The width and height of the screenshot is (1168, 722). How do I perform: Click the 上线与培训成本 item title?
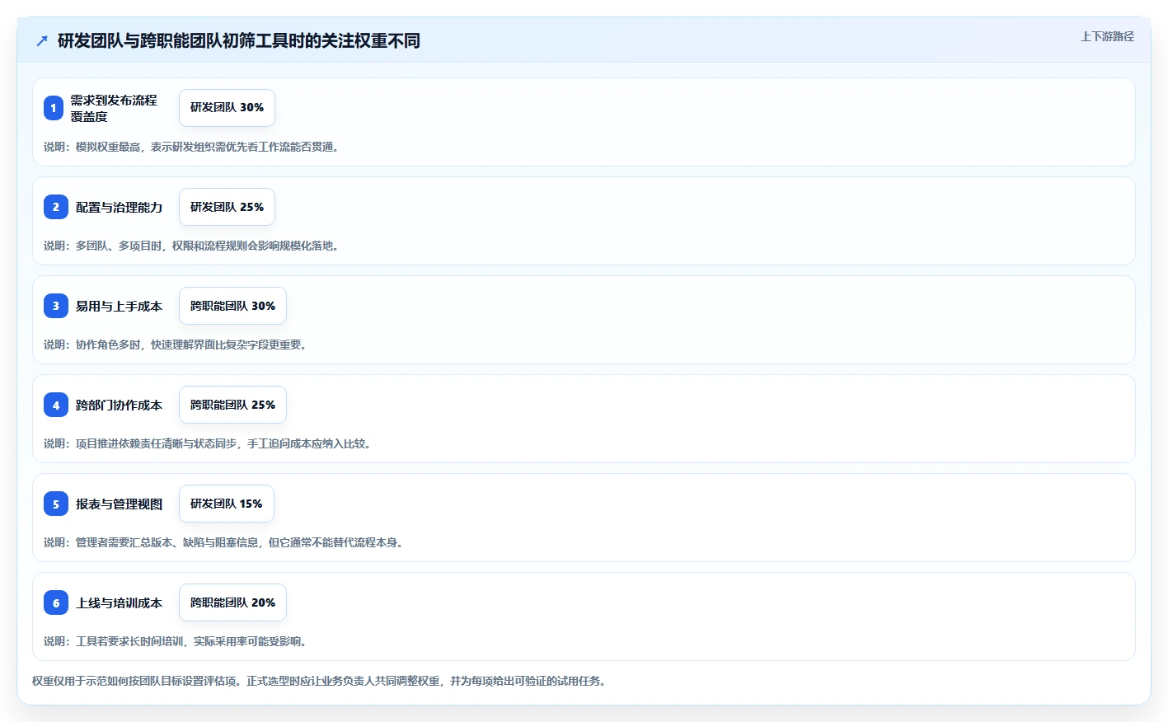tap(120, 602)
